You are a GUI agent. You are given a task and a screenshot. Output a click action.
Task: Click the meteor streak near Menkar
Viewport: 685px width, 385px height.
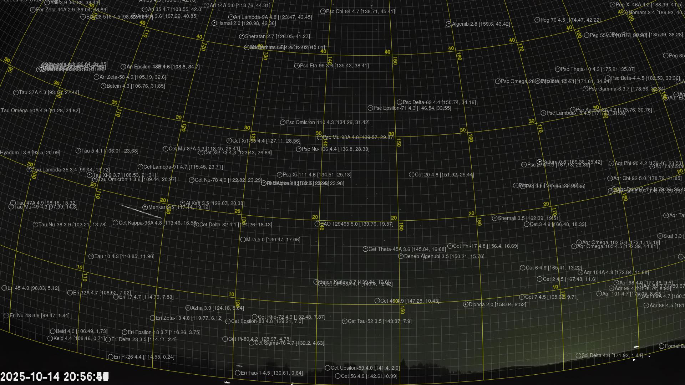pyautogui.click(x=141, y=211)
